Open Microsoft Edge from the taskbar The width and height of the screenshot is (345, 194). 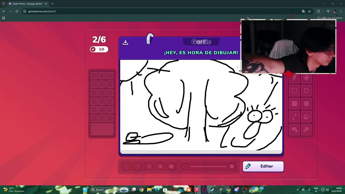[x=157, y=190]
